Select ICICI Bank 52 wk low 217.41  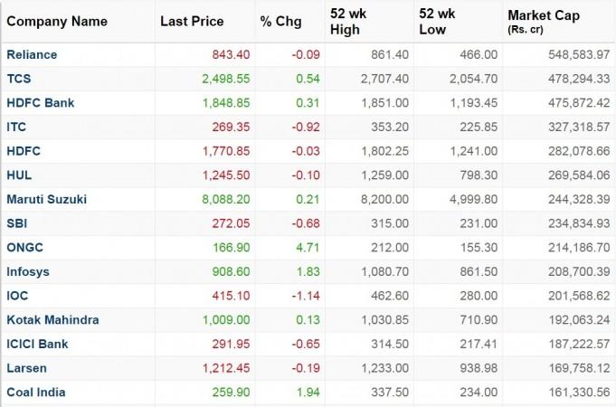pyautogui.click(x=479, y=345)
